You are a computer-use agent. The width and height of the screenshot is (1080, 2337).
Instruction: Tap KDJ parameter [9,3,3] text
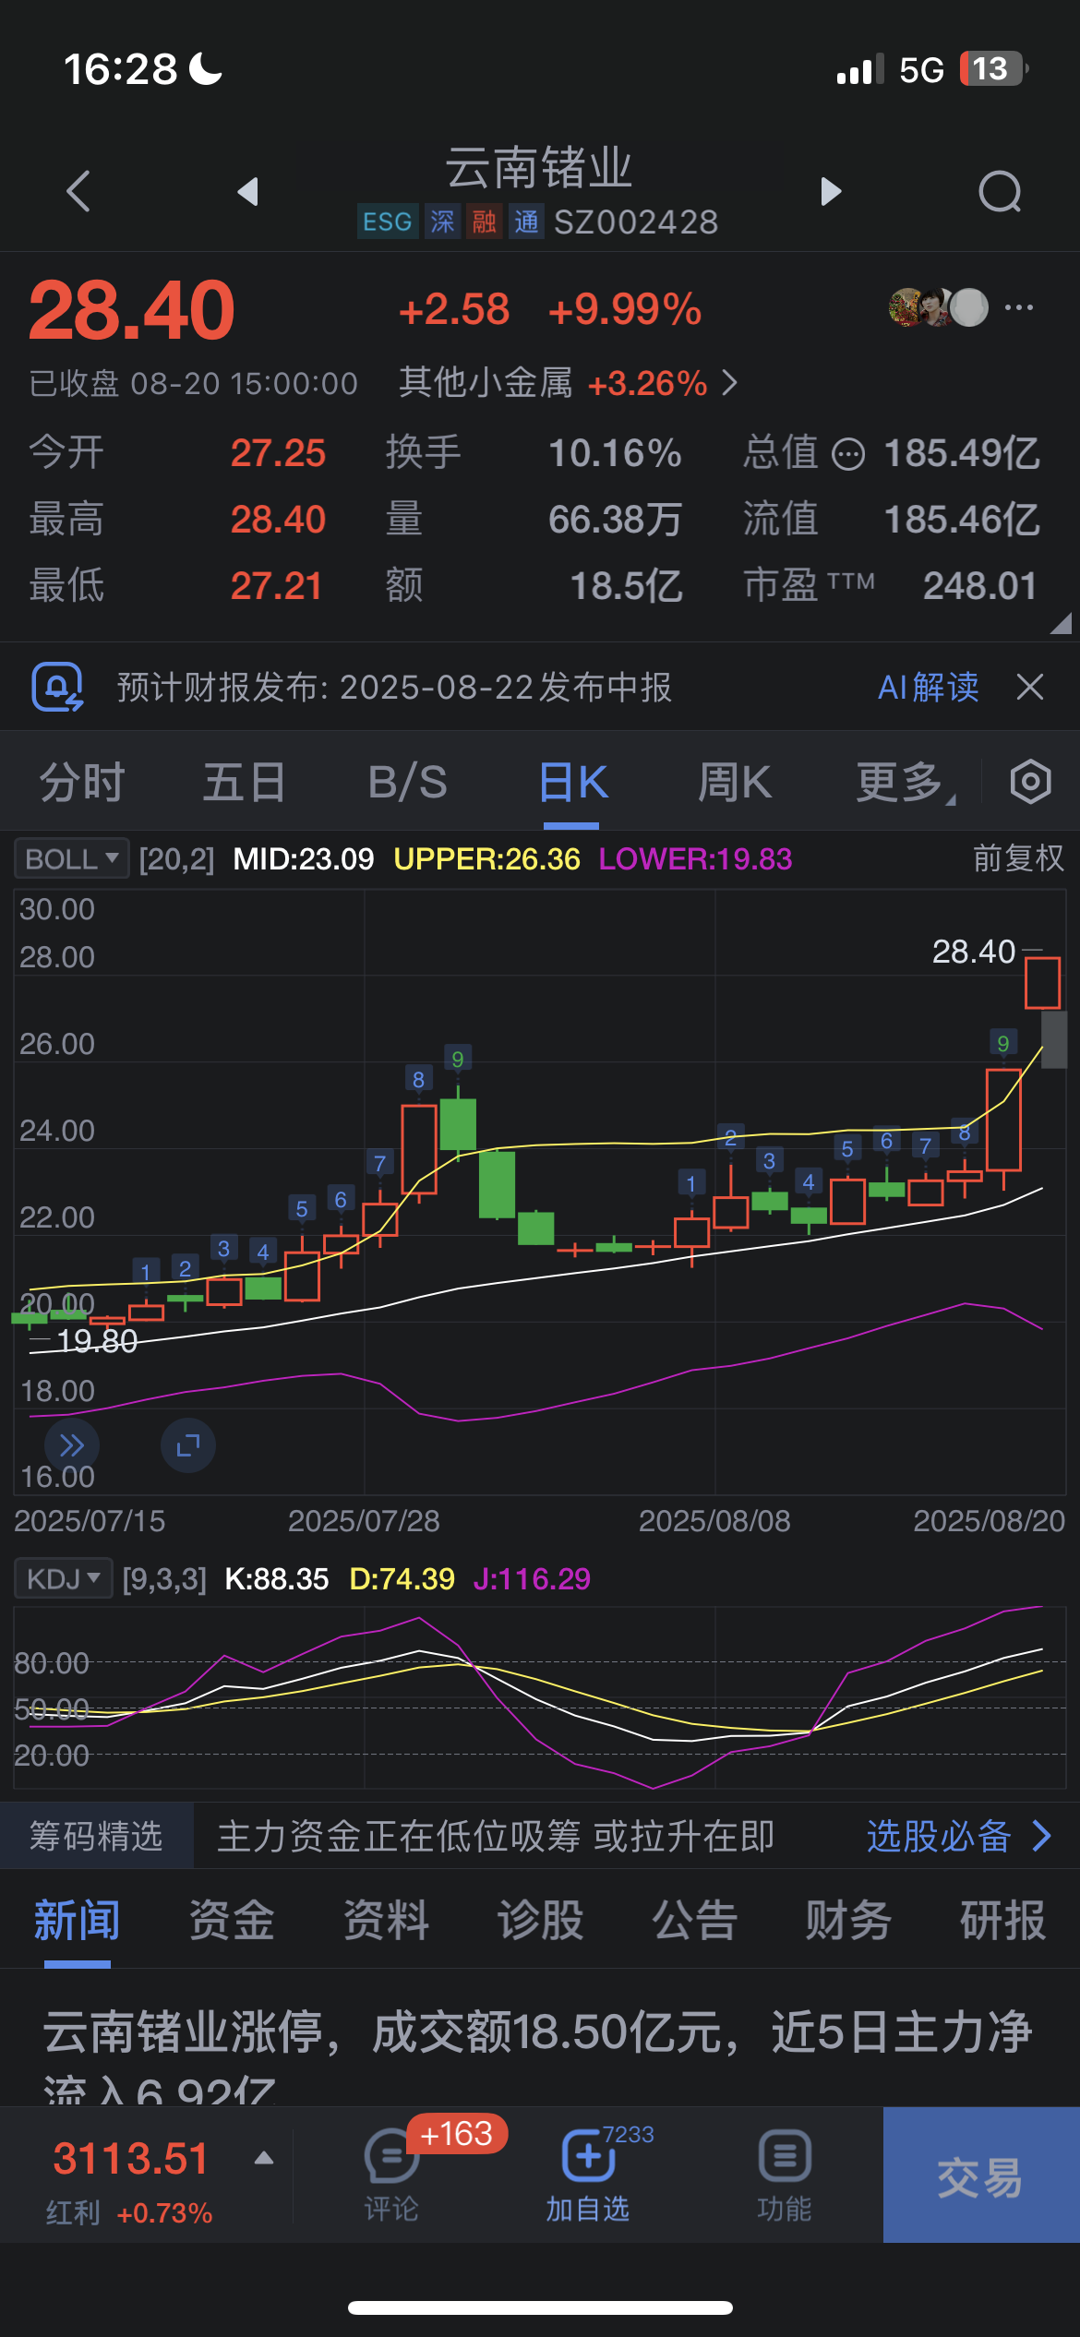click(164, 1578)
